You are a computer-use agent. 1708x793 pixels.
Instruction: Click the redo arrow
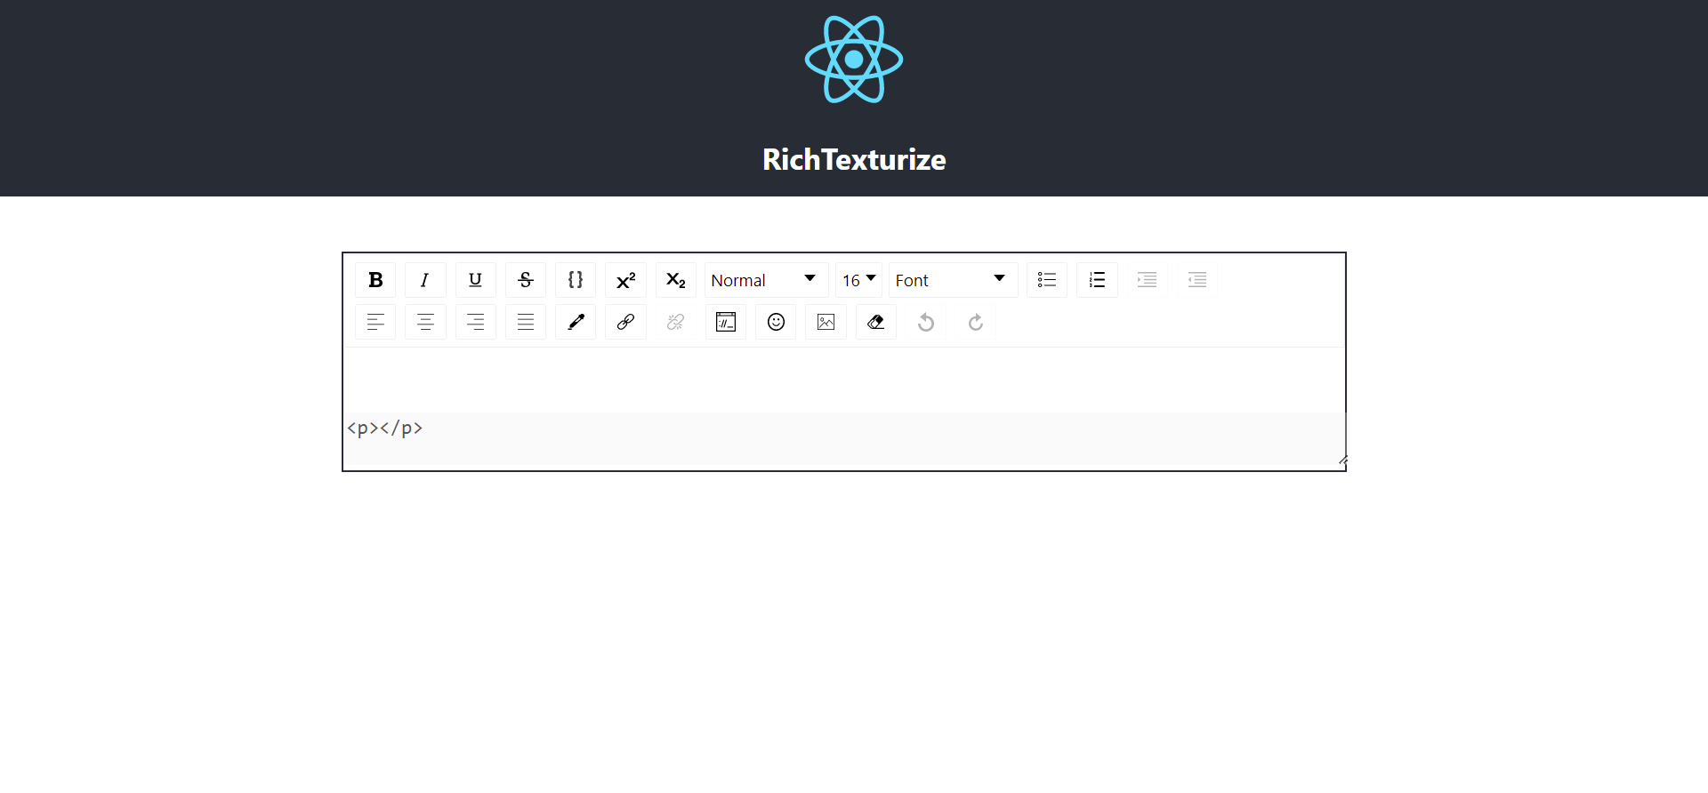976,322
